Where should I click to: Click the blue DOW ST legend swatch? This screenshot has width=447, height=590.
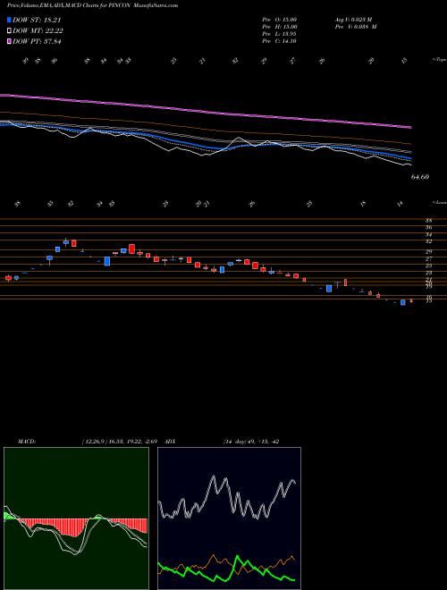point(9,21)
